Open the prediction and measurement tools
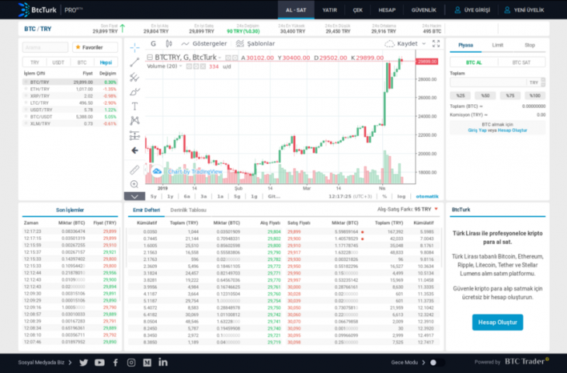The width and height of the screenshot is (567, 373). point(134,136)
